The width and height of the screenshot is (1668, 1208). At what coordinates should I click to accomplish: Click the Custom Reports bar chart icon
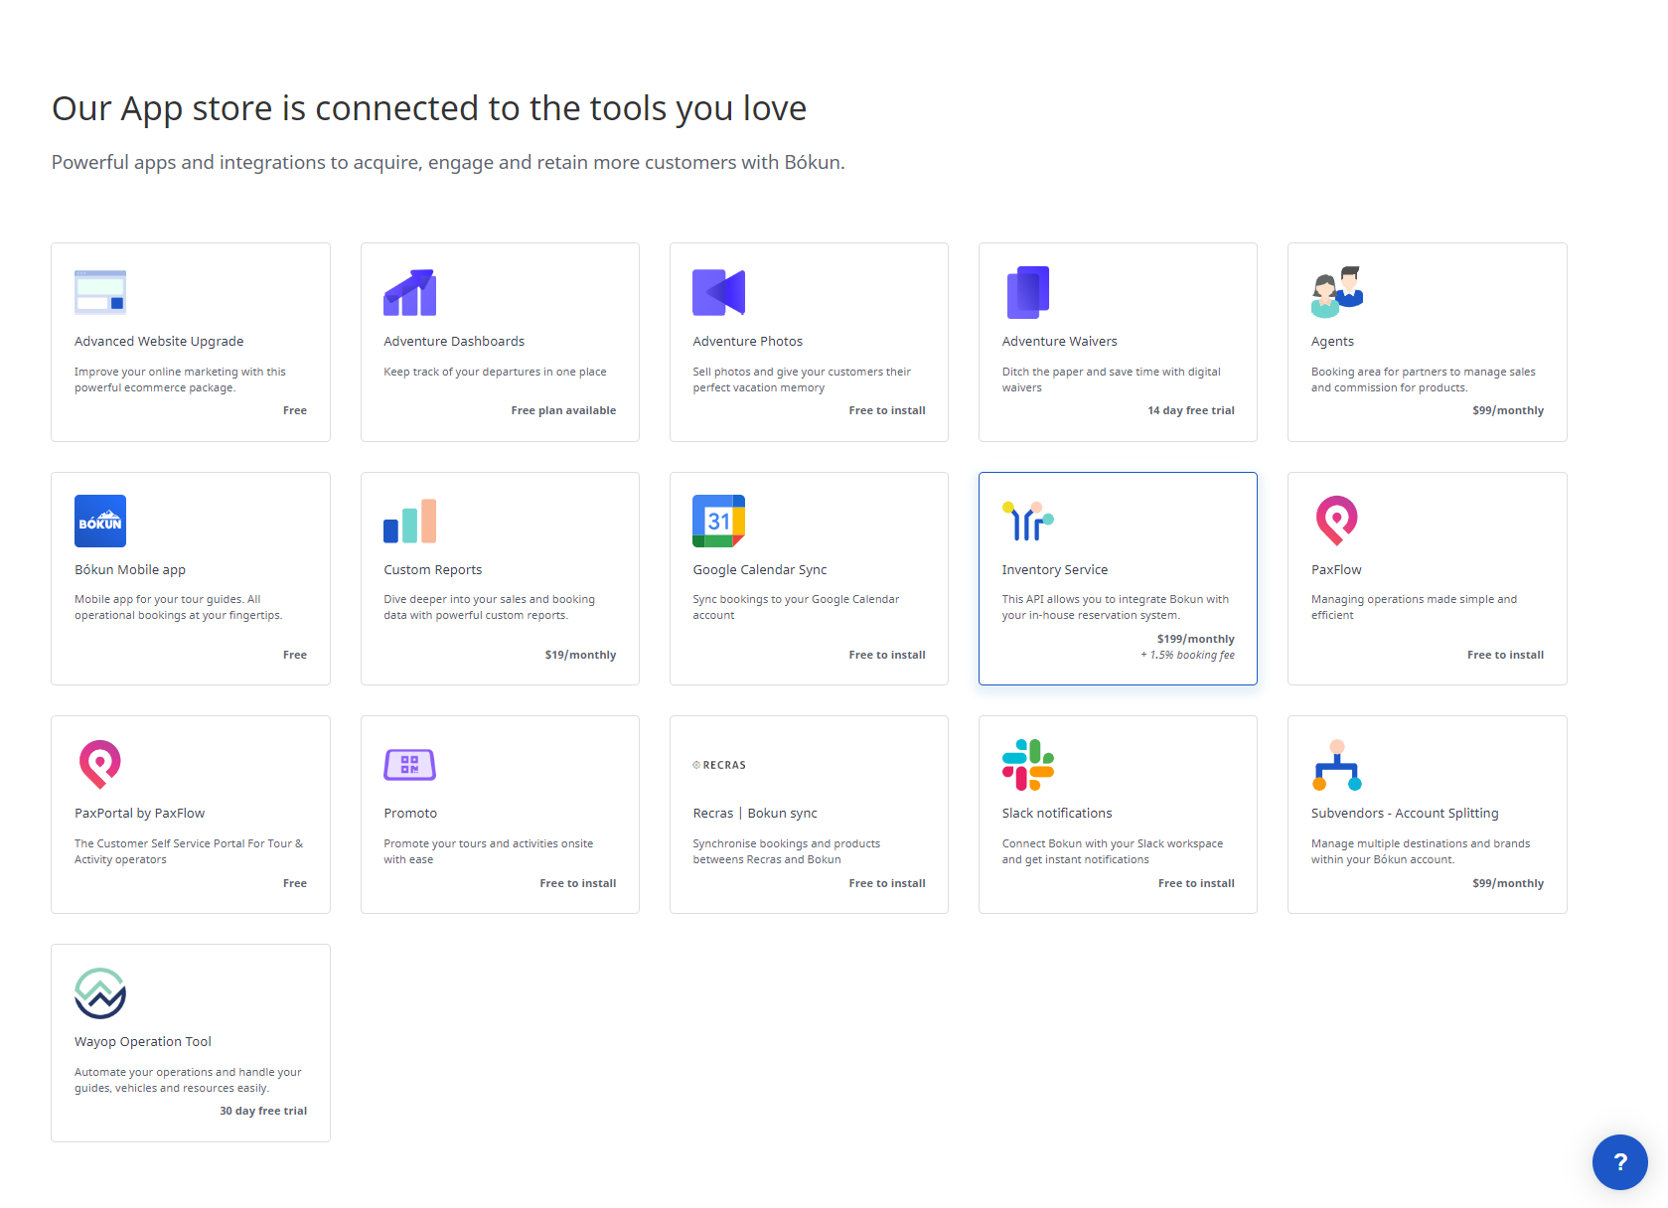point(409,521)
